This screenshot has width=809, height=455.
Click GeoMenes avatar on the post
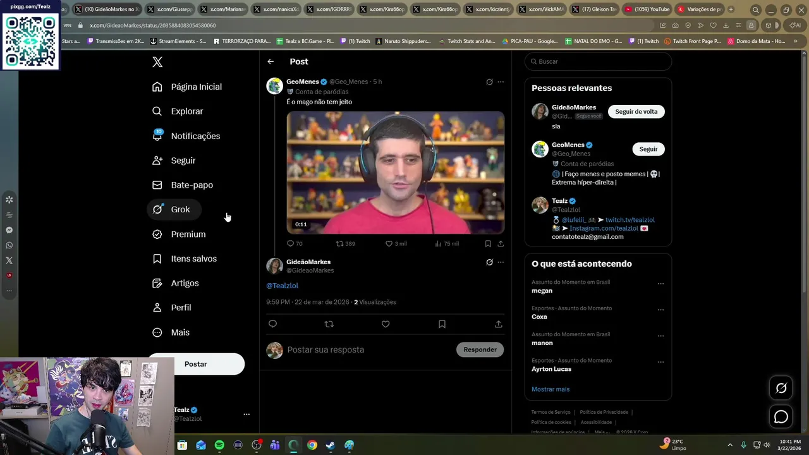(274, 86)
